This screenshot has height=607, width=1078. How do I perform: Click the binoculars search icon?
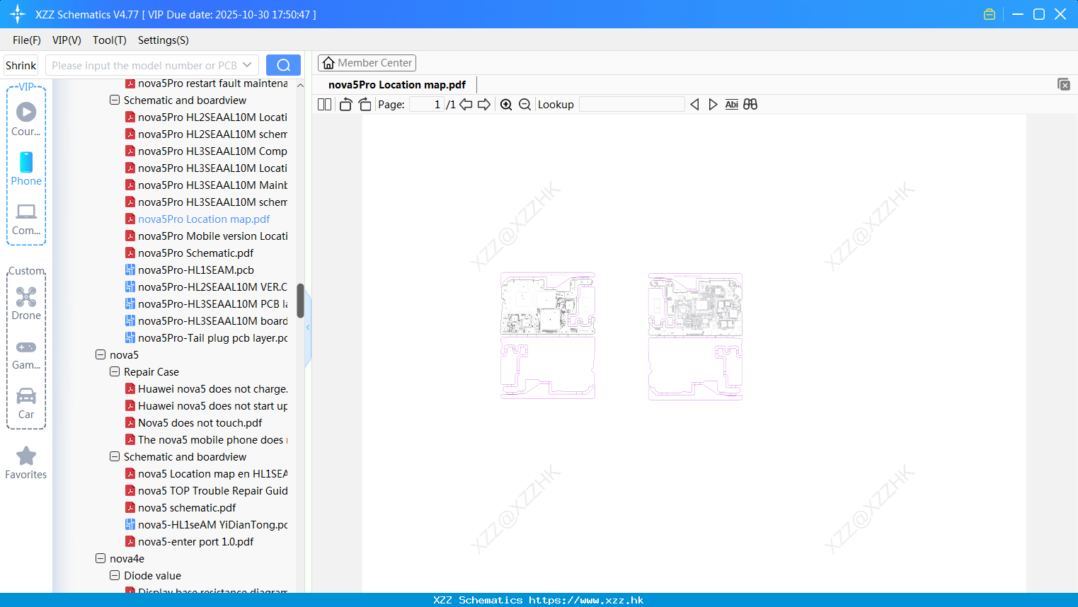[750, 105]
